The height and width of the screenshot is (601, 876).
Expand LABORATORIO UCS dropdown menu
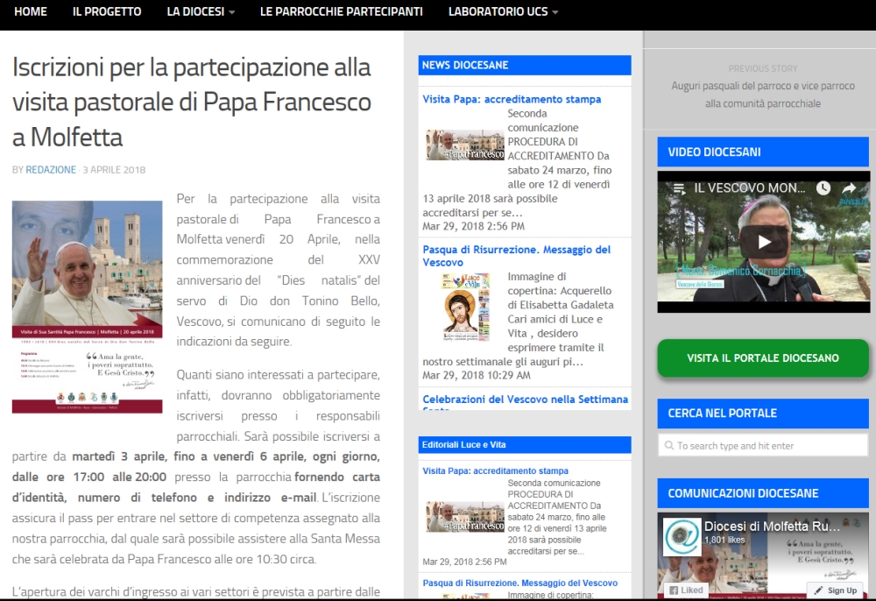[x=504, y=11]
